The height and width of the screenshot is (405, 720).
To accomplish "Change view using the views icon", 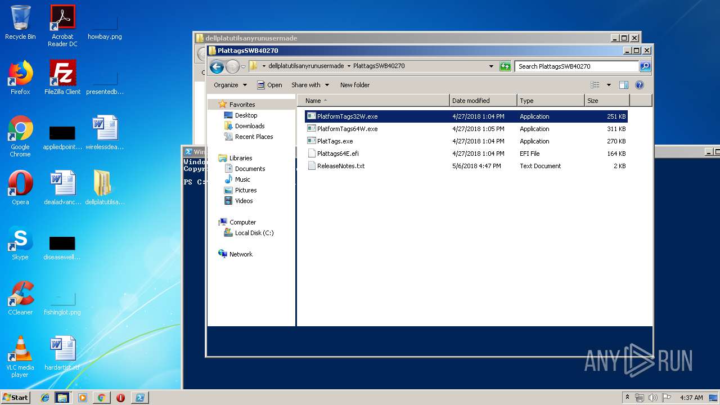I will [x=595, y=85].
